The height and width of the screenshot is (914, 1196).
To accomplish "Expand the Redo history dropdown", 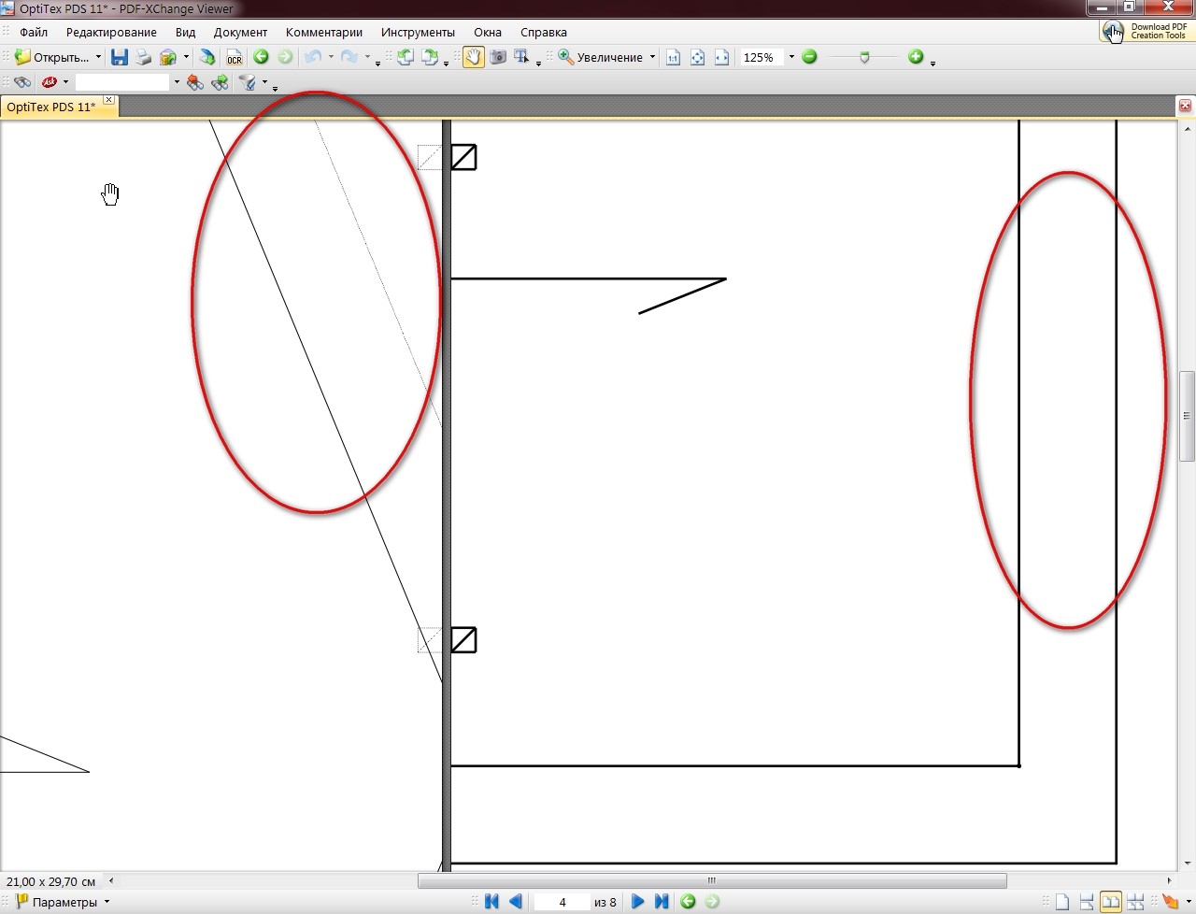I will (x=367, y=57).
